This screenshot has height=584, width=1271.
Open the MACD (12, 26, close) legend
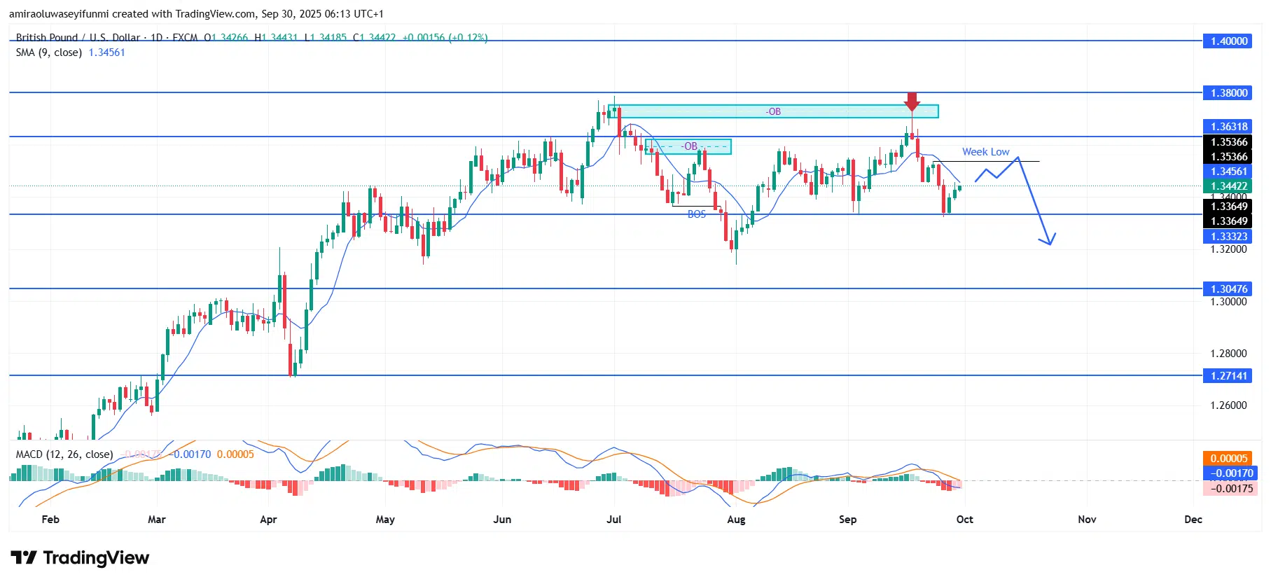click(x=64, y=454)
